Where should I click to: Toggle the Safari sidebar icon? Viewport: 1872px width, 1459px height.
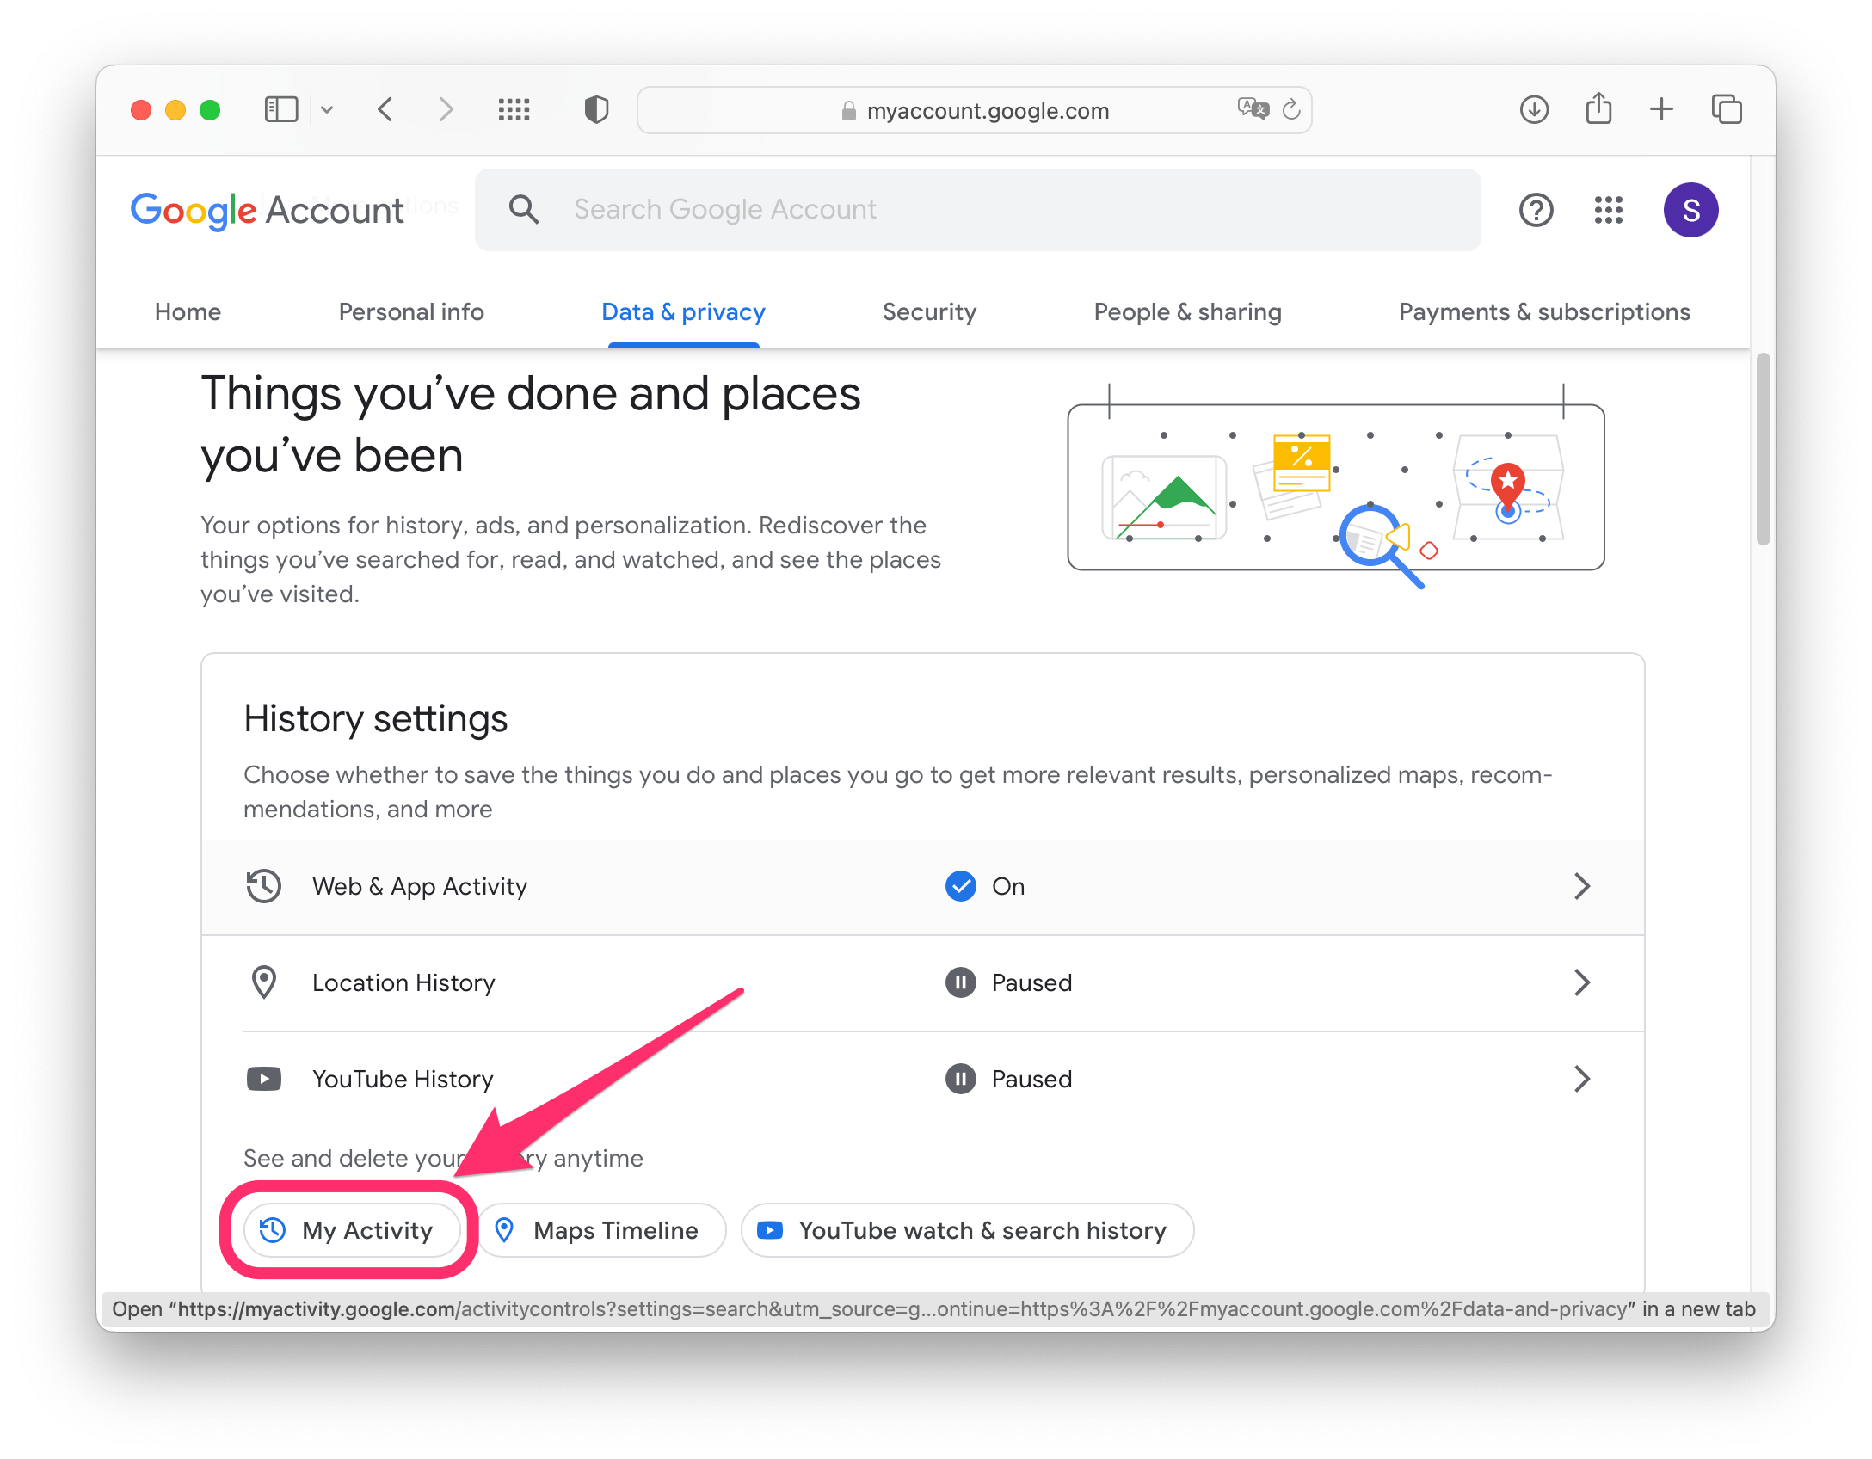tap(281, 110)
